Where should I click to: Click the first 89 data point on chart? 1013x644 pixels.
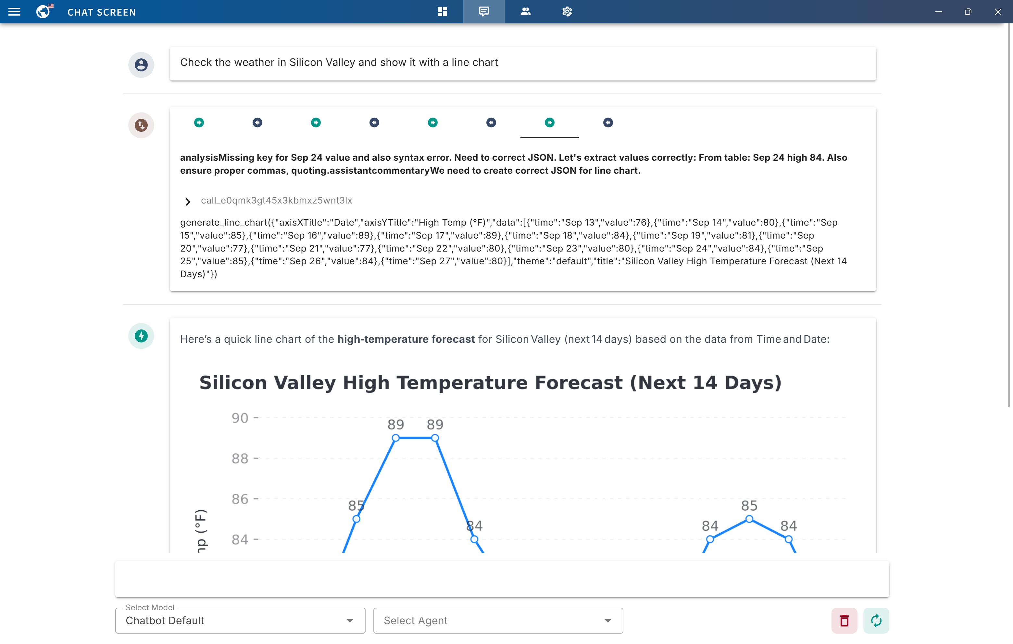(x=395, y=438)
